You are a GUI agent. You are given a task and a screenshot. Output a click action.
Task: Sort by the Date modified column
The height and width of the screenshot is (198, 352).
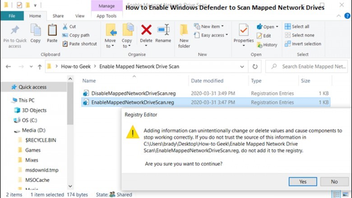tap(207, 81)
